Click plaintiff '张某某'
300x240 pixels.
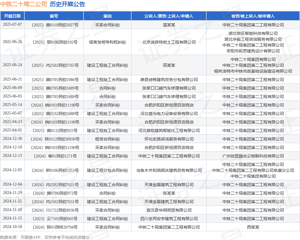coord(169,193)
